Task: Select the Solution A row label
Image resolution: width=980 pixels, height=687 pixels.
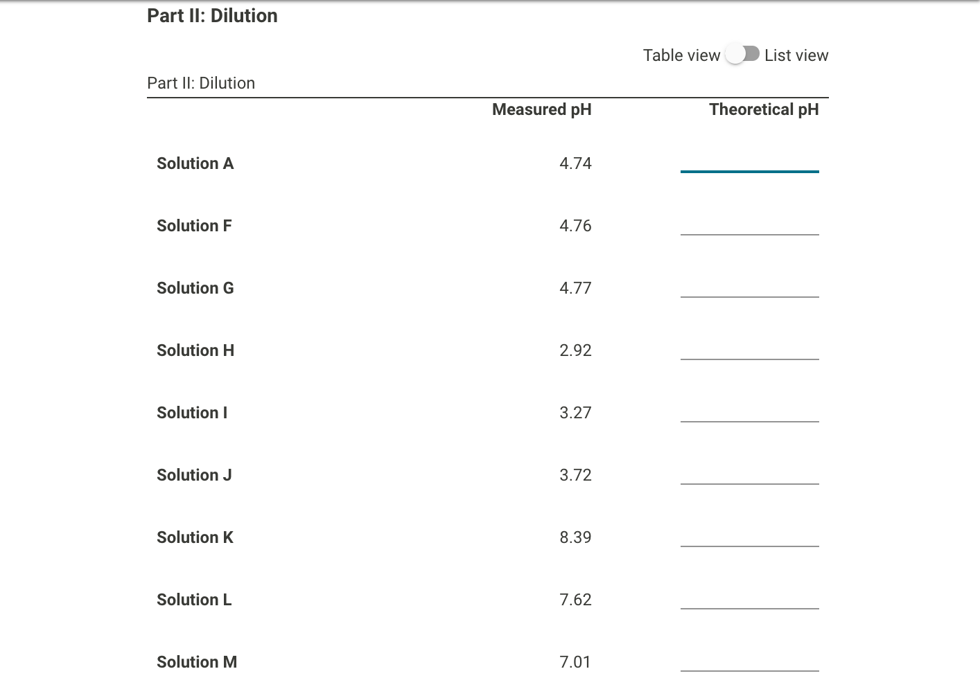Action: 195,163
